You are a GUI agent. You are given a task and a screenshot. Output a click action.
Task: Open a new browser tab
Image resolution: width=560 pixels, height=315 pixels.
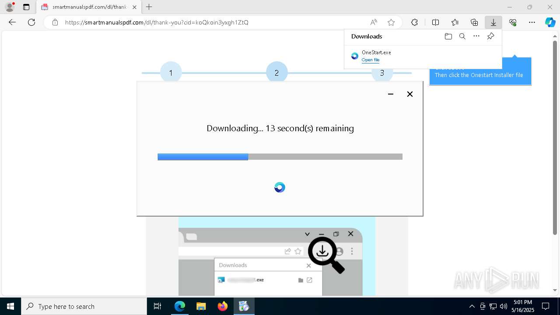149,7
